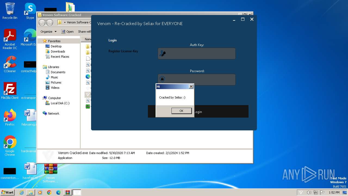Select Libraries in Explorer navigation pane
Viewport: 348px width, 196px height.
pyautogui.click(x=53, y=67)
